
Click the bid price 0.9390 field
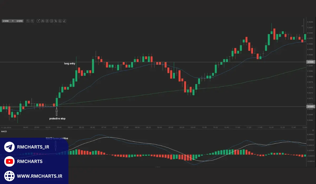[6, 21]
